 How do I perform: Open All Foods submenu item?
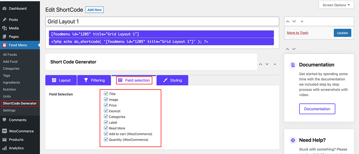point(10,55)
